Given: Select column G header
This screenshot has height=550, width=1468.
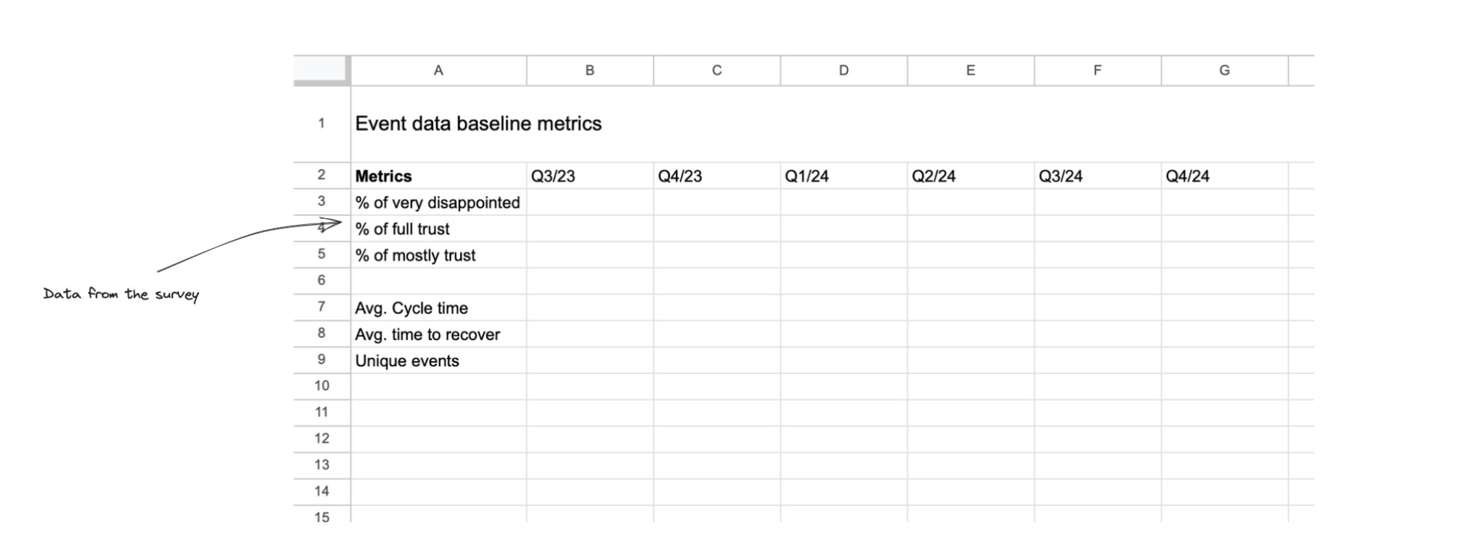Looking at the screenshot, I should coord(1224,69).
